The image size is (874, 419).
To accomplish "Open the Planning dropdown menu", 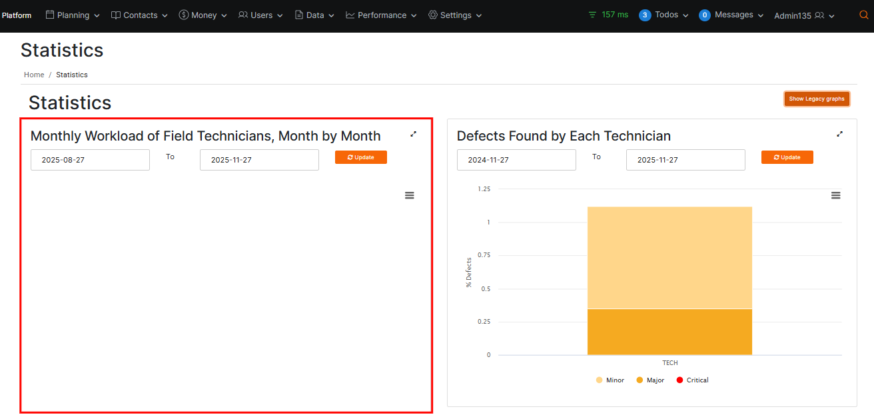I will pyautogui.click(x=73, y=15).
